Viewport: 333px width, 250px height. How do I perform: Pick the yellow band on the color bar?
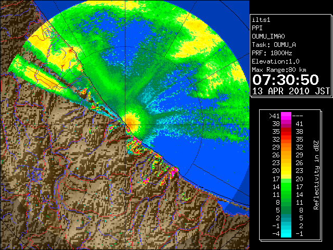(x=286, y=171)
